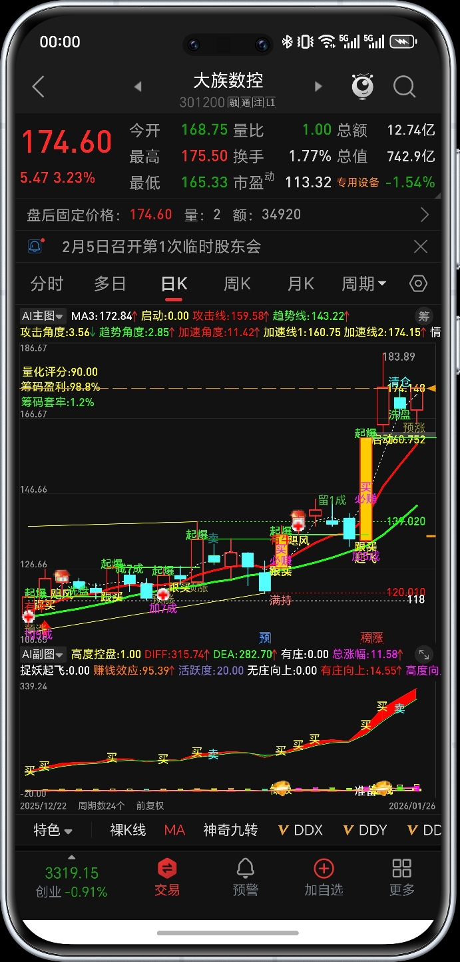Tap 筹码盈利:98.8% label
The height and width of the screenshot is (962, 460).
click(61, 387)
